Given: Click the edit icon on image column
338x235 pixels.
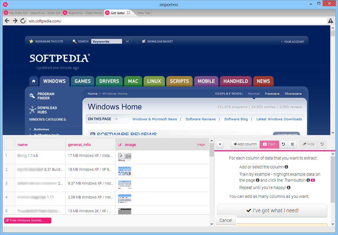Looking at the screenshot, I should (x=120, y=144).
